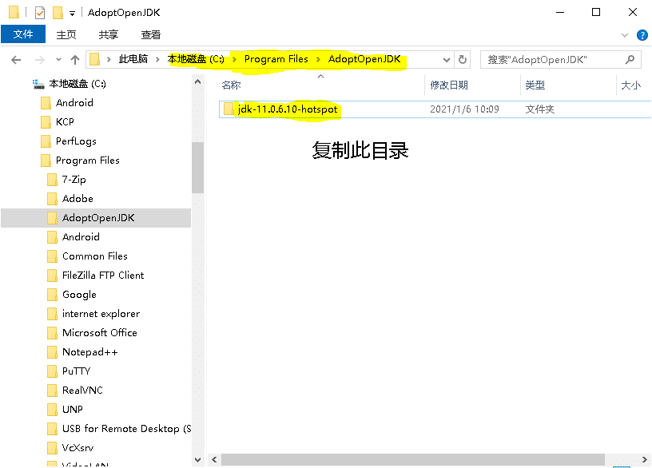
Task: Select the jdk-11.0.6.10-hotspot folder
Action: click(x=288, y=109)
